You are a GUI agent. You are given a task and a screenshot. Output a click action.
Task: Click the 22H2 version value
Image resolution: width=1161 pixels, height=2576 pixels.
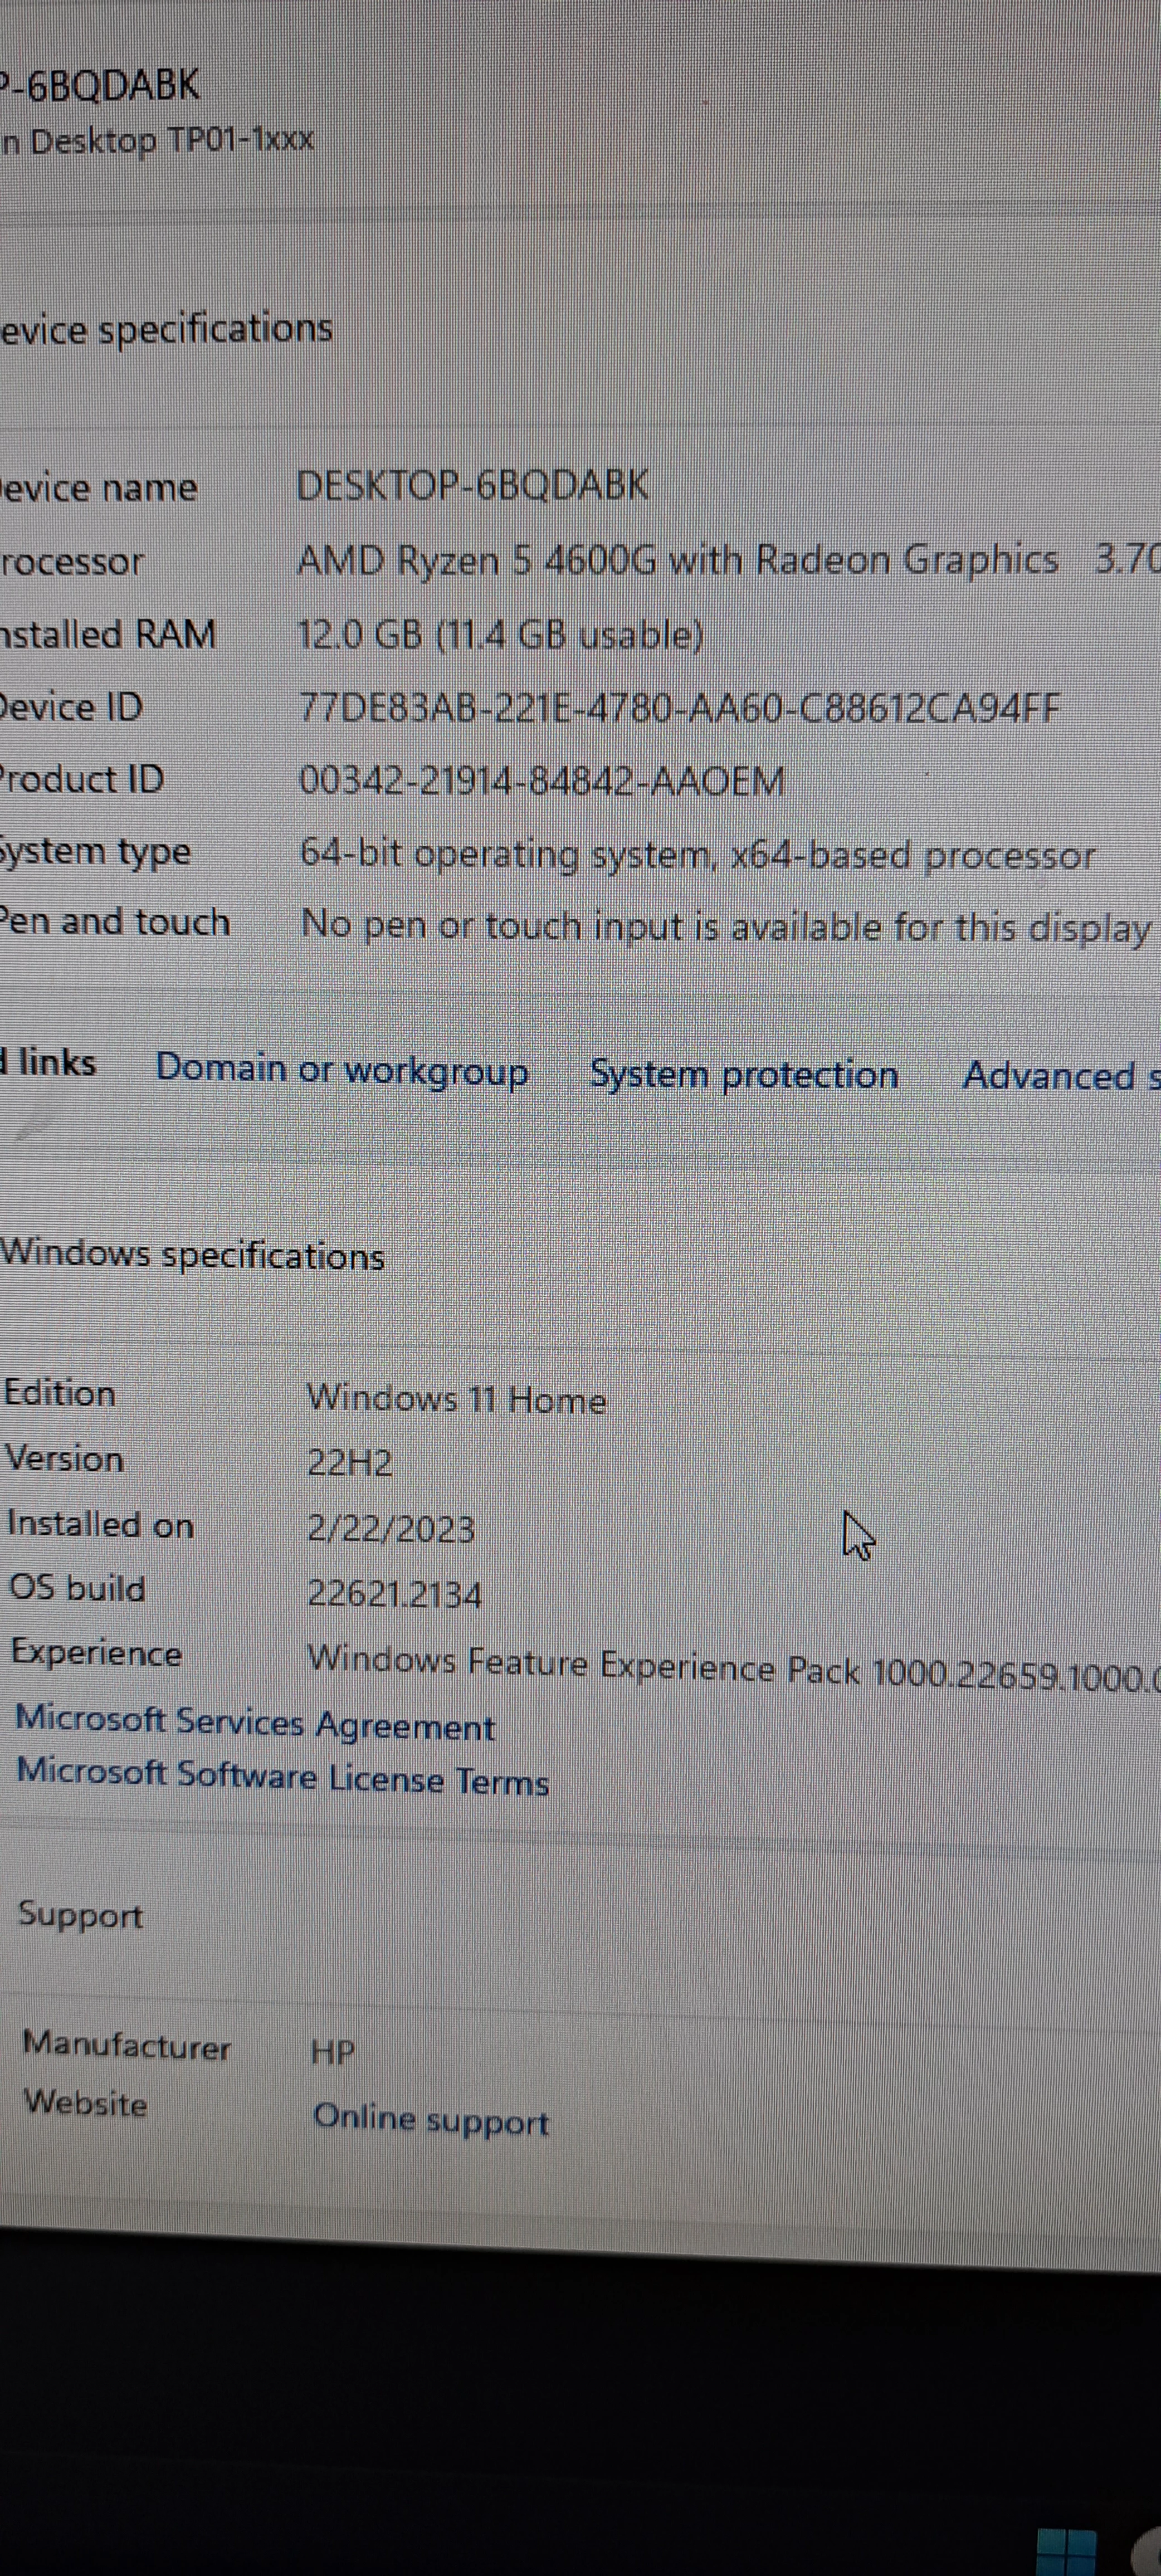pyautogui.click(x=349, y=1462)
